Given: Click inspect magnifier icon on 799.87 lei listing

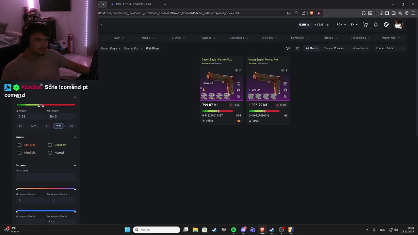Looking at the screenshot, I should click(238, 97).
